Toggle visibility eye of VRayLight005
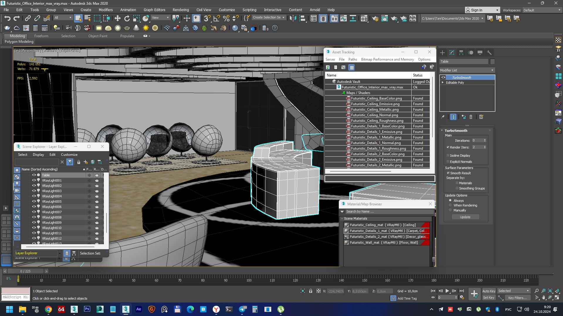This screenshot has height=316, width=563. pos(34,201)
